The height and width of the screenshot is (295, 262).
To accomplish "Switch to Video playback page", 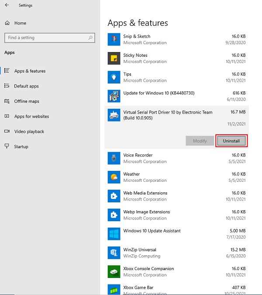I will 29,131.
